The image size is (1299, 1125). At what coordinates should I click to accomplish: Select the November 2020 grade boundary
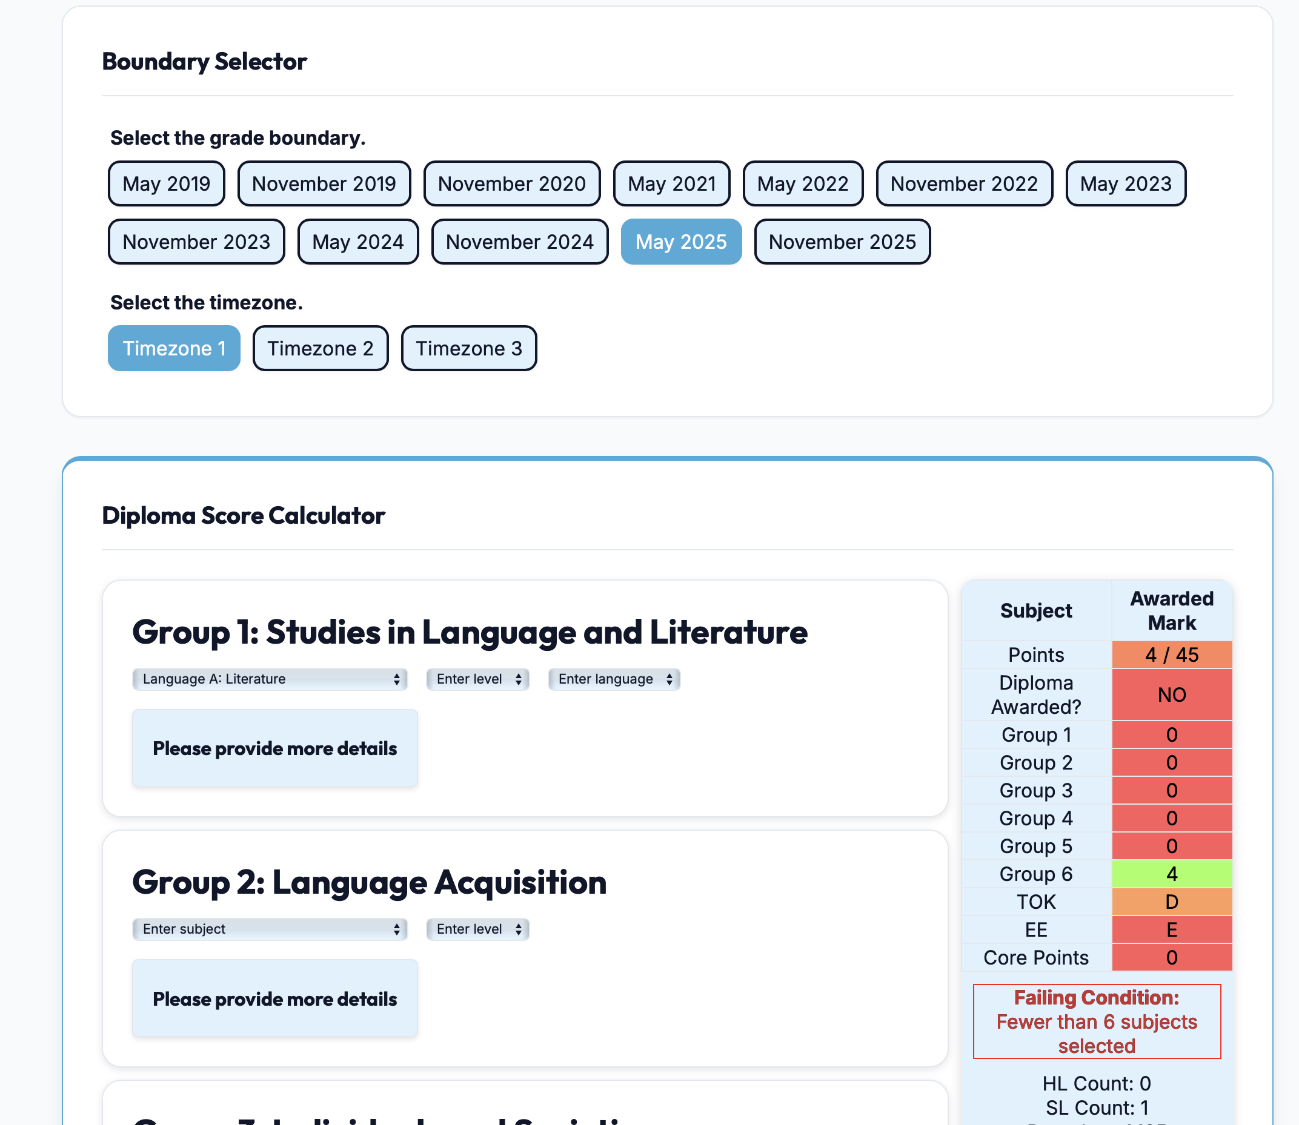coord(511,183)
